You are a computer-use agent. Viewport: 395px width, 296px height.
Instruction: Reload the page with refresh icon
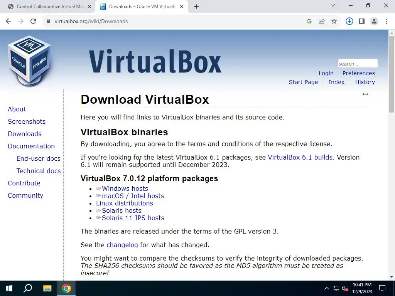point(33,22)
